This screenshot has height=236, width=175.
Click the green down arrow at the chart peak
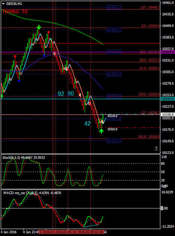(39, 27)
